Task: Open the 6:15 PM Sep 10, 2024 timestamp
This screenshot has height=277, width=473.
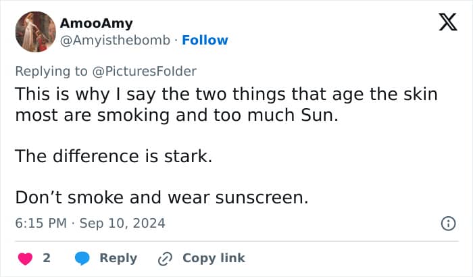Action: [x=90, y=223]
